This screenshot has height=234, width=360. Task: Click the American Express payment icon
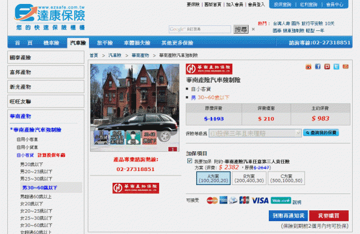223,200
